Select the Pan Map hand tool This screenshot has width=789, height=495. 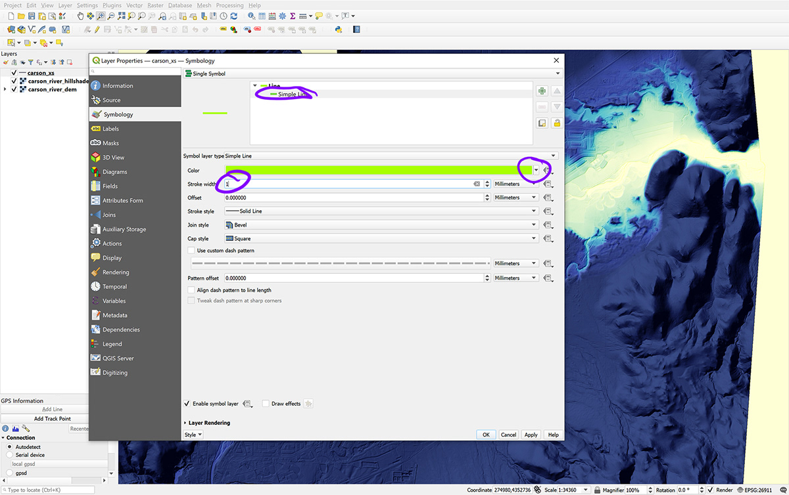tap(81, 16)
